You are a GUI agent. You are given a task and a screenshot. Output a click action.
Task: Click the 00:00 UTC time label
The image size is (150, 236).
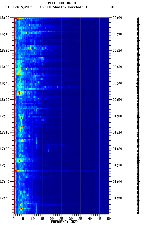click(x=117, y=18)
